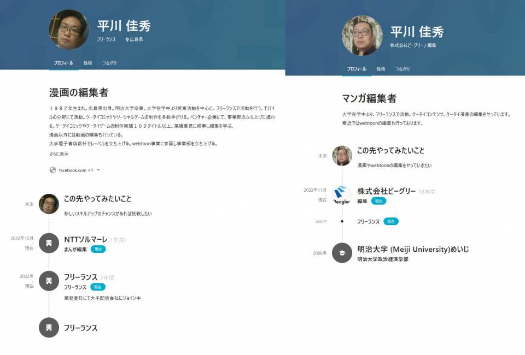This screenshot has width=525, height=355.
Task: Open the つながり tab on the right profile
Action: (402, 69)
